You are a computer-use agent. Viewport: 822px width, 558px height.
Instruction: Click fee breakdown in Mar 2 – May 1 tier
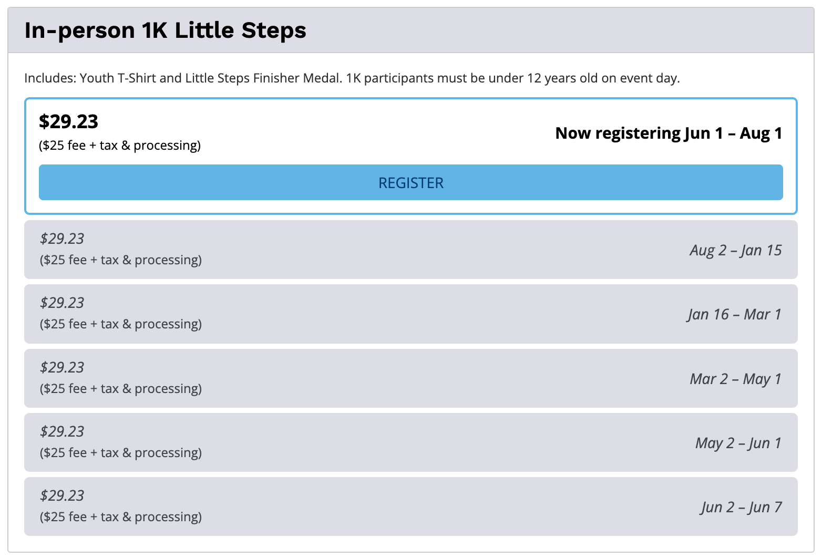coord(121,389)
